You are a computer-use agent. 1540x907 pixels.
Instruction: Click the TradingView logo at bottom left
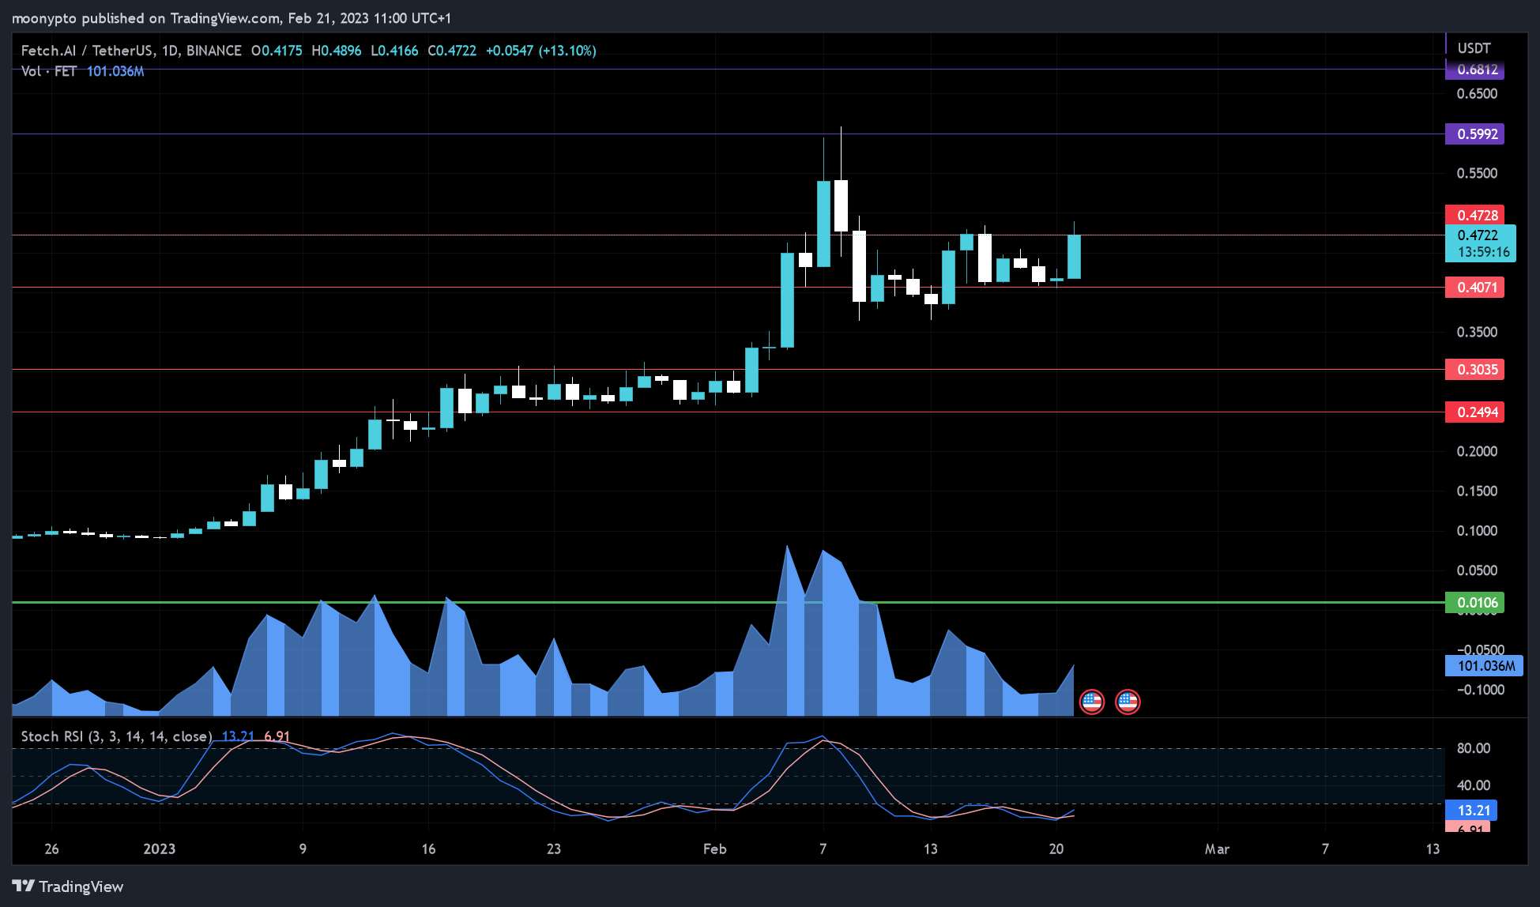[x=68, y=886]
